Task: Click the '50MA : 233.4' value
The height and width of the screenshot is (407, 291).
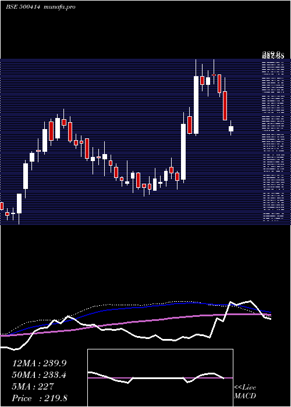Action: pos(39,375)
